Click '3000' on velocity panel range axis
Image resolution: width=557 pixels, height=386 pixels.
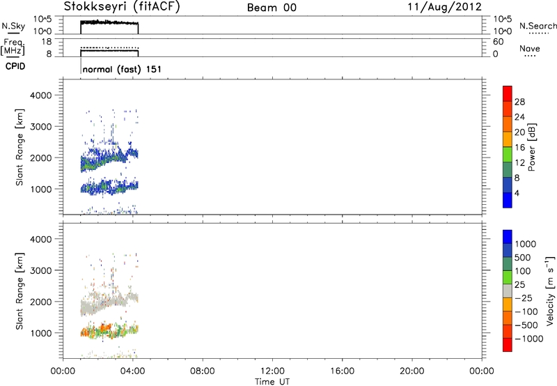40,270
